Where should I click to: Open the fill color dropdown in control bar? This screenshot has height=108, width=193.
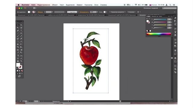(x=31, y=12)
